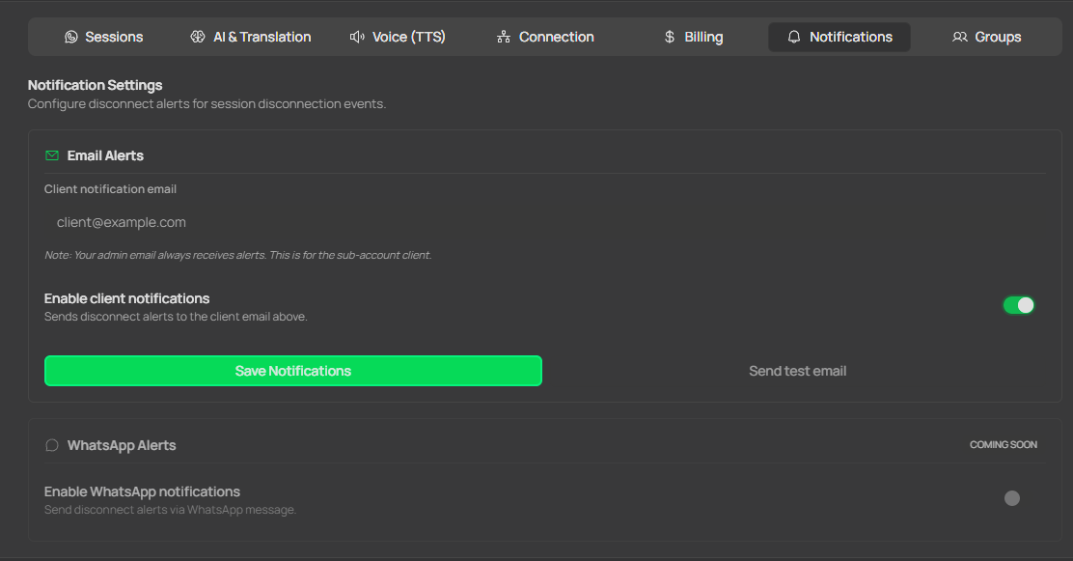Open the Billing tab
The width and height of the screenshot is (1073, 561).
click(693, 37)
